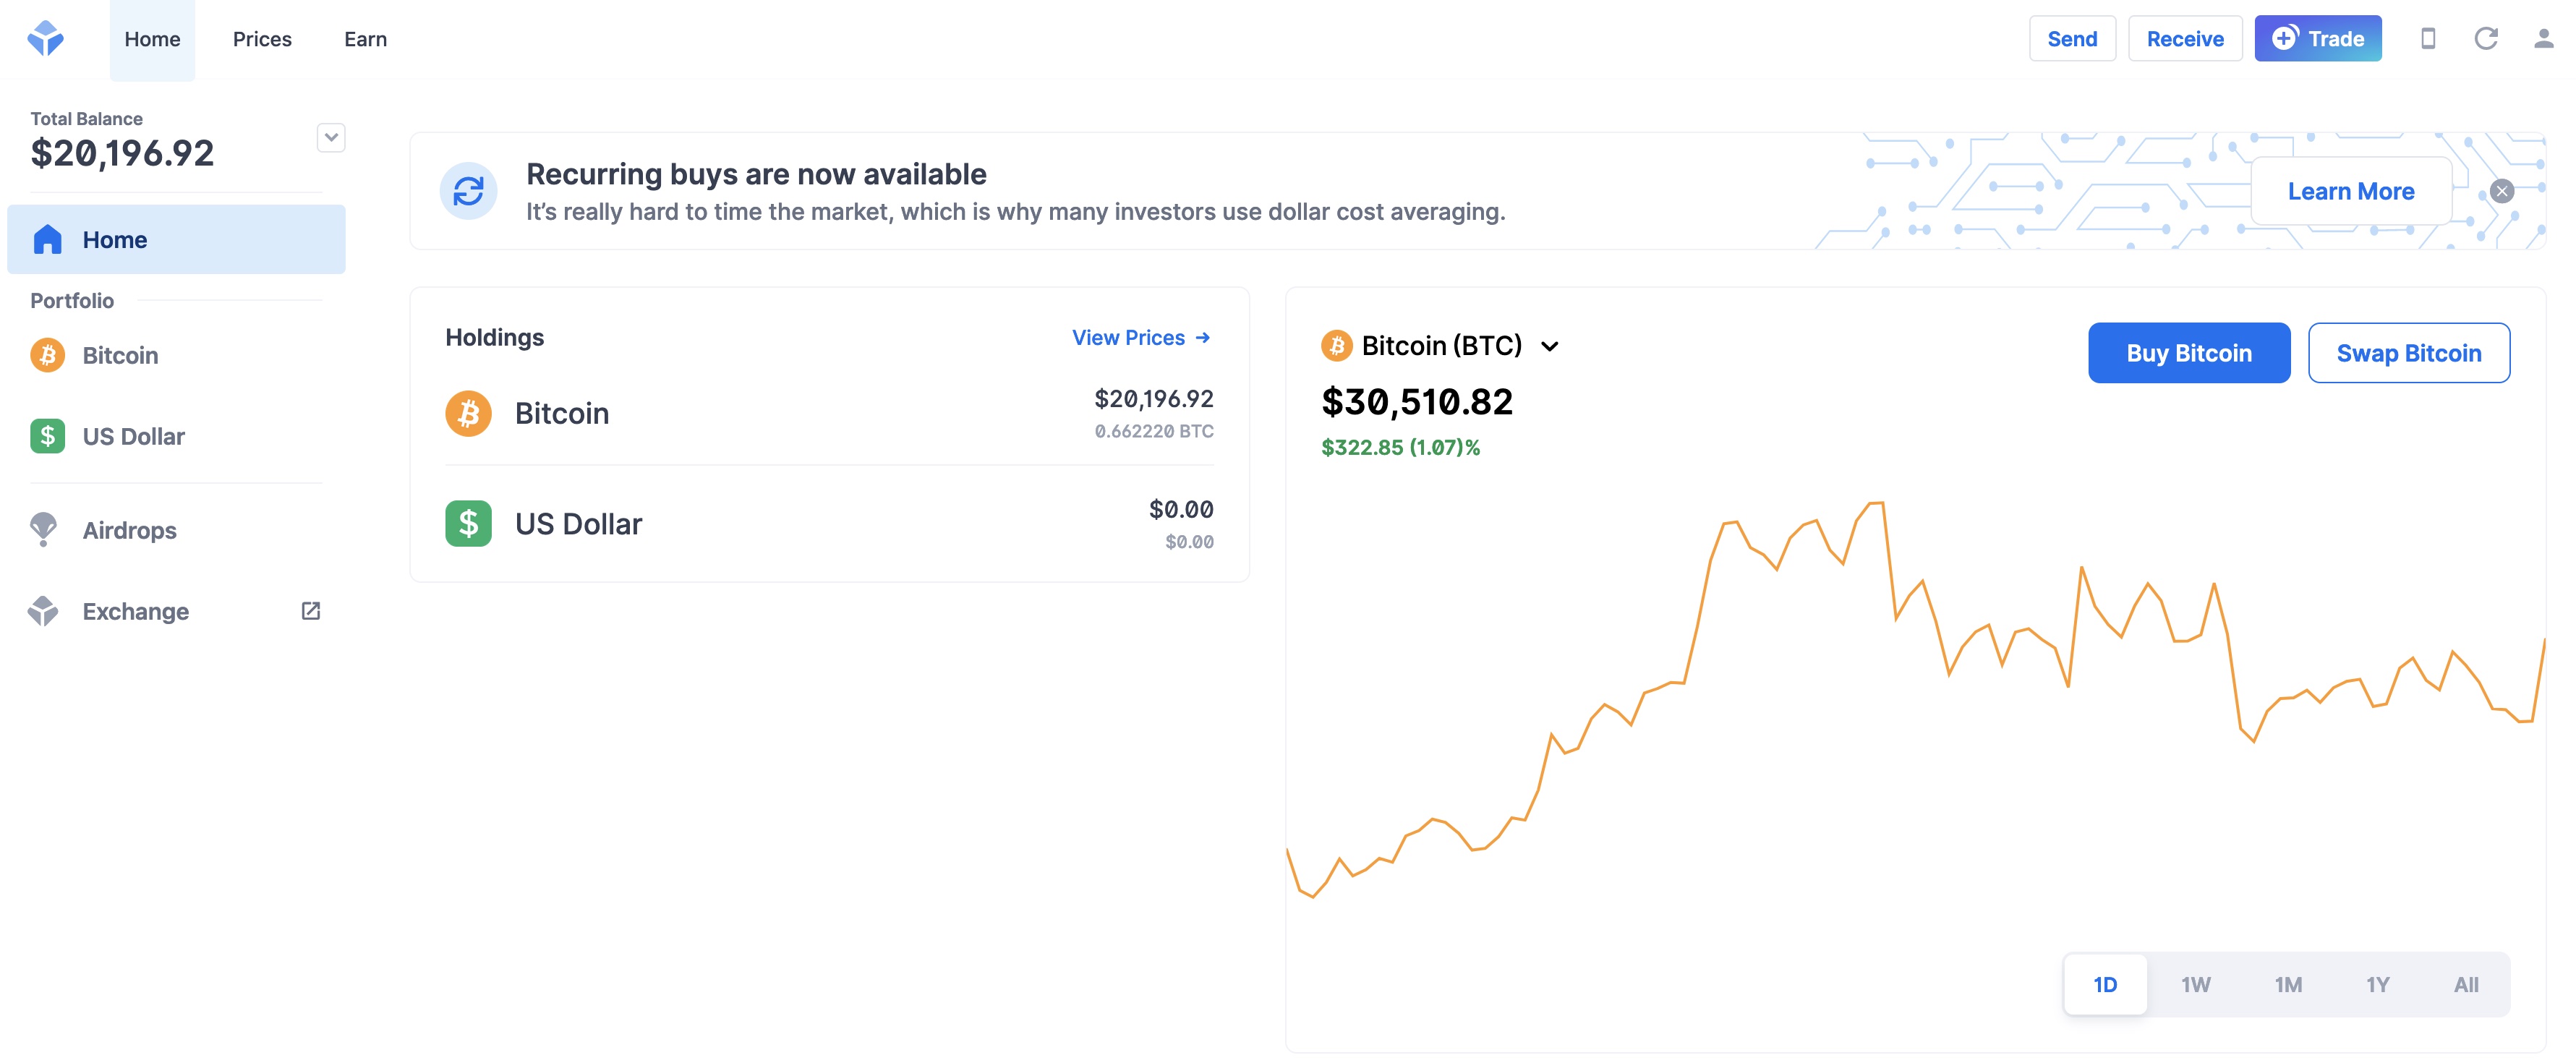The width and height of the screenshot is (2576, 1063).
Task: Select Bitcoin in Portfolio sidebar
Action: 120,355
